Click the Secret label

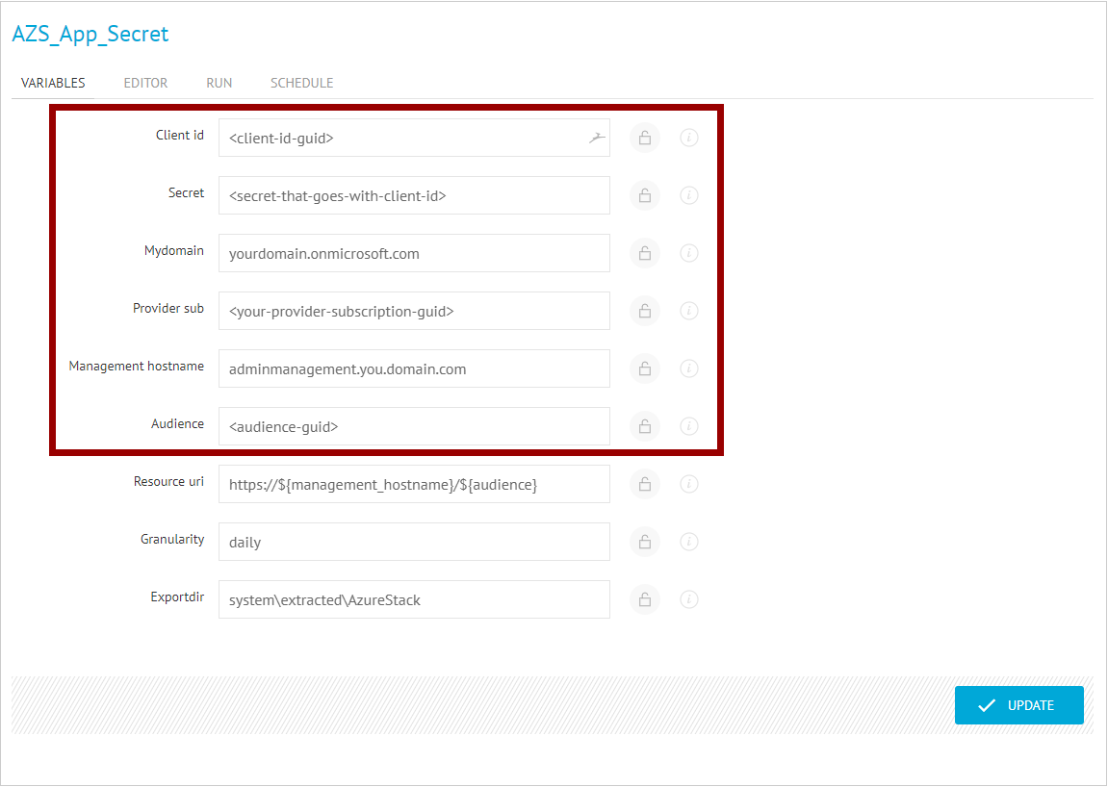186,192
